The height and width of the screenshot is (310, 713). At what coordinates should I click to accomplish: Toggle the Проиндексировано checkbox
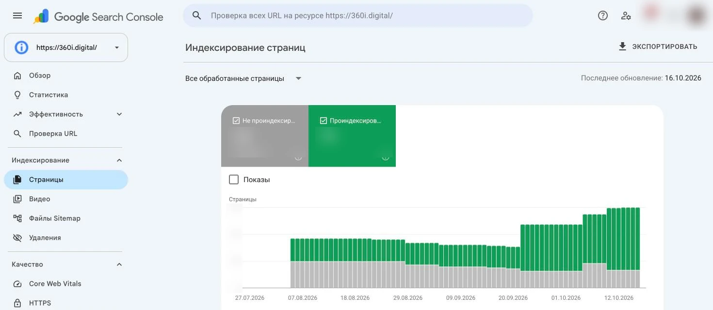click(324, 121)
